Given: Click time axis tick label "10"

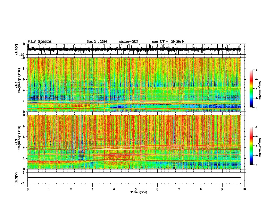Looking at the screenshot, I should click(x=244, y=189).
